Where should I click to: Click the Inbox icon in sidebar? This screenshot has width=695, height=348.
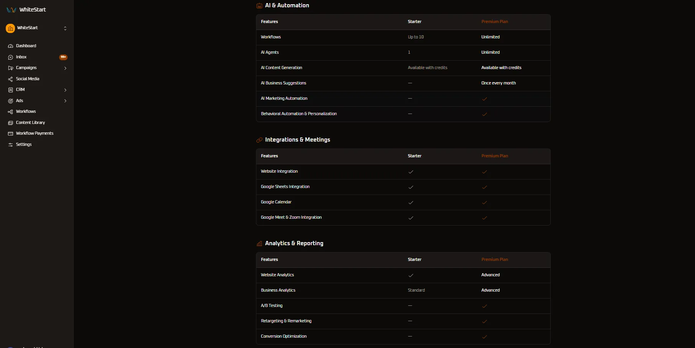(11, 57)
